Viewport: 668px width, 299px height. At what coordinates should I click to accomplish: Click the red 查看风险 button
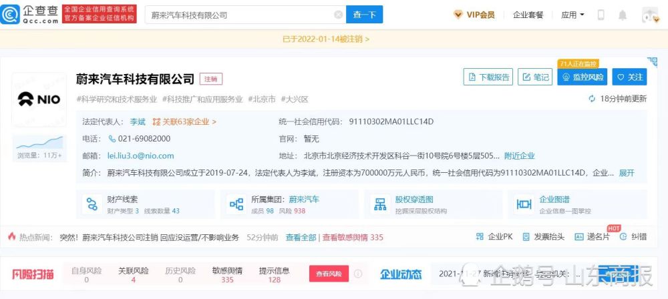(329, 274)
